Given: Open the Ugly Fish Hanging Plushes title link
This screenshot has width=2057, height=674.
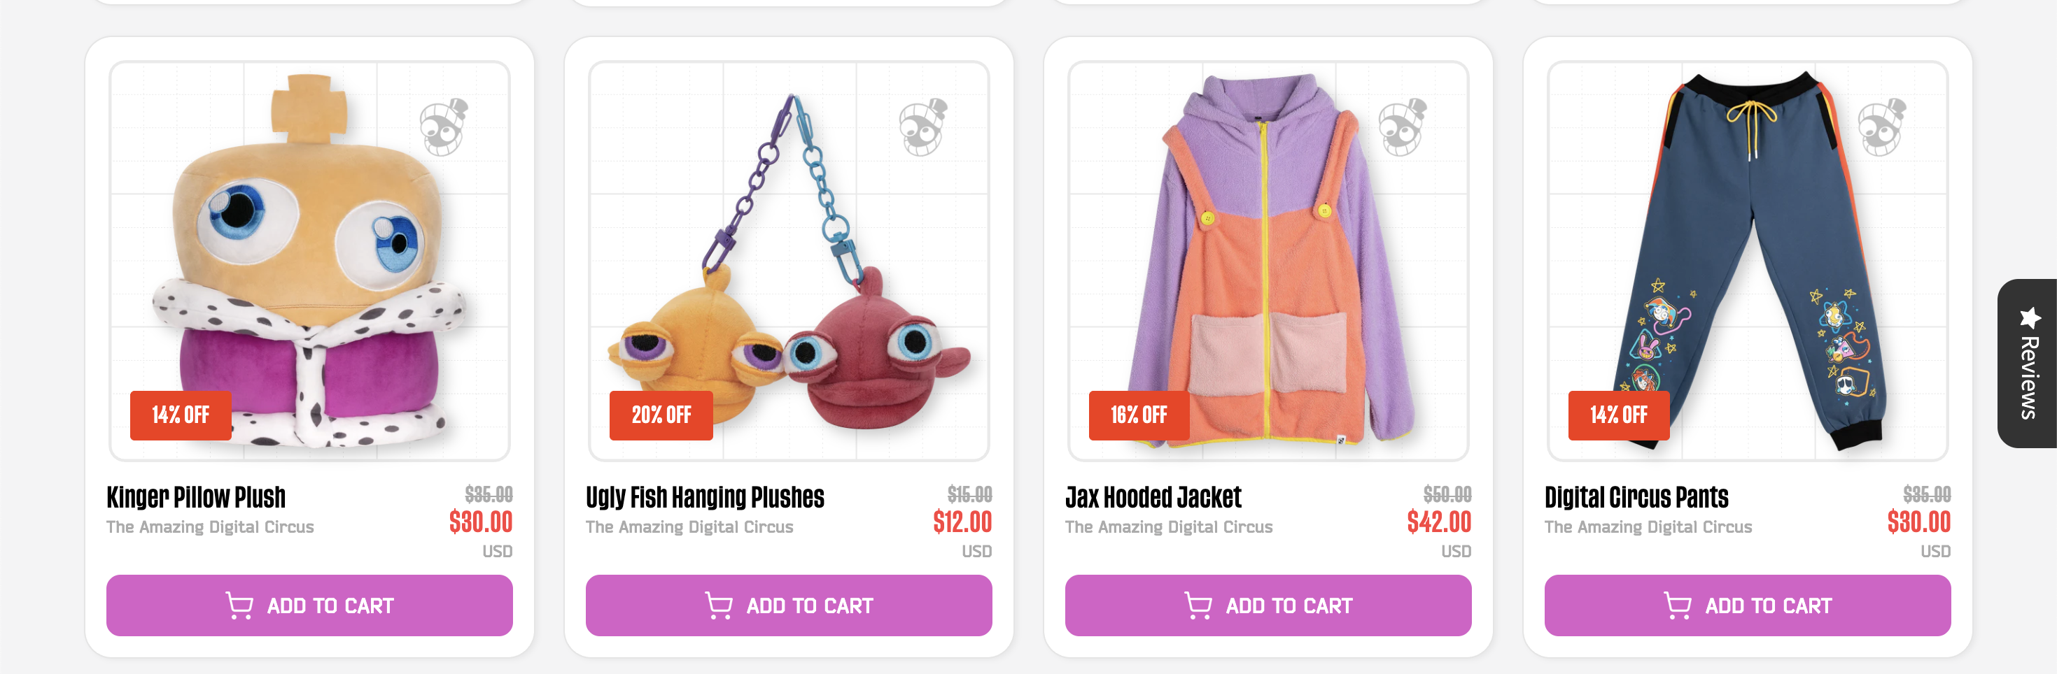Looking at the screenshot, I should [705, 497].
